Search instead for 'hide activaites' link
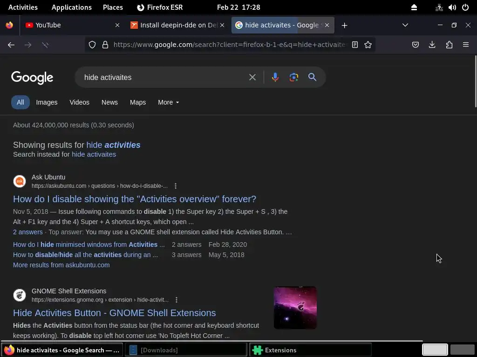477x357 pixels. [x=94, y=154]
